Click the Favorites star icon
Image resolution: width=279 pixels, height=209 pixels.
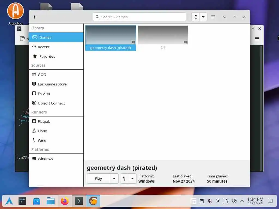tap(35, 56)
